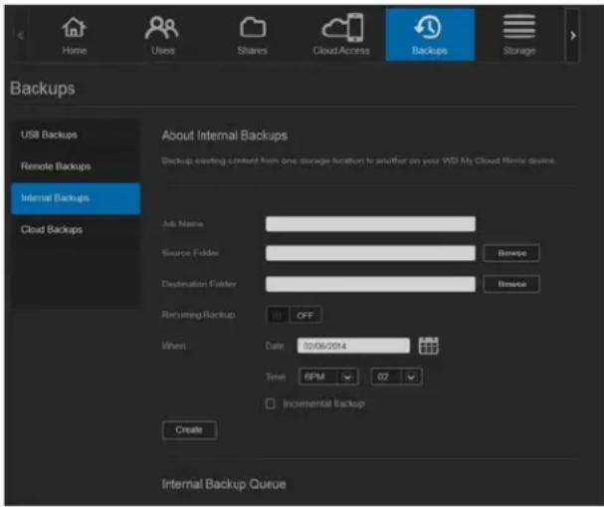The width and height of the screenshot is (604, 507).
Task: Open the 02 minute dropdown
Action: coord(396,377)
